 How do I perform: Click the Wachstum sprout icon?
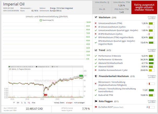[x=96, y=17]
